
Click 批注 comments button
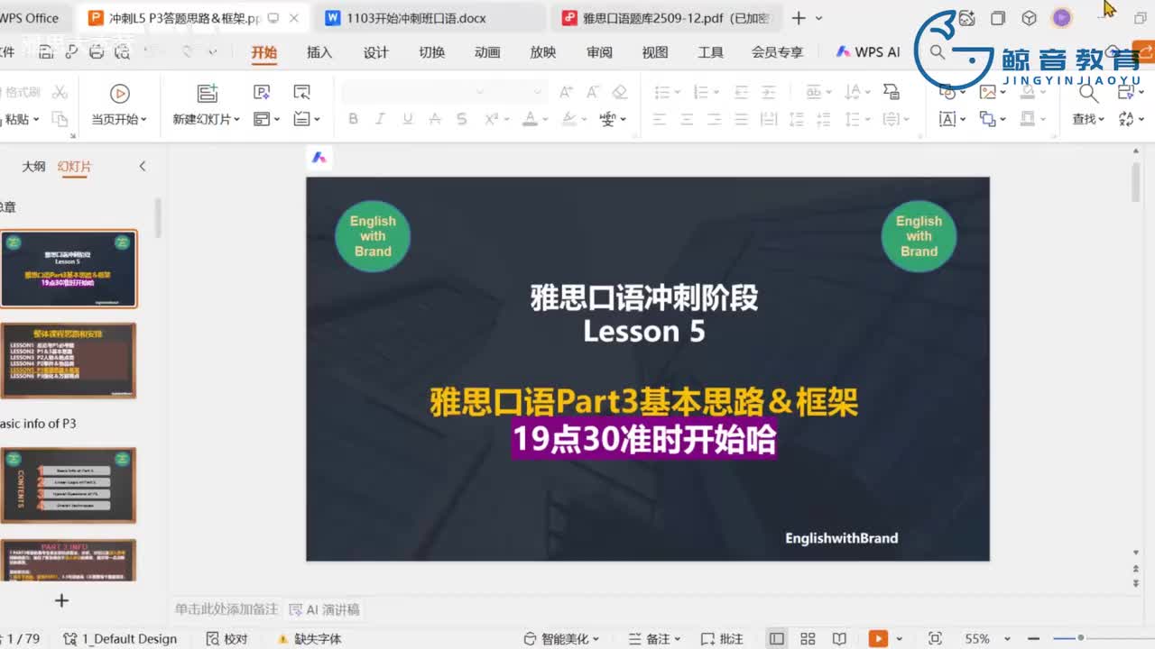tap(722, 638)
